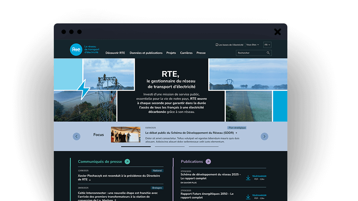Go to next Focus slide arrow
Viewport: 358px width, 201px height.
tap(264, 136)
